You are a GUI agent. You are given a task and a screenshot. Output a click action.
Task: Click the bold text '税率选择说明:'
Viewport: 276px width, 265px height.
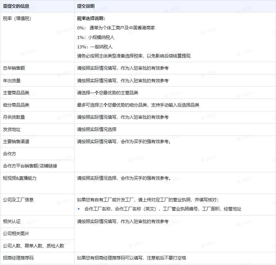coord(91,19)
